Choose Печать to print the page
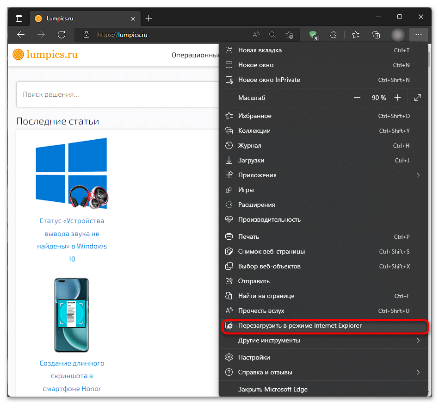439x404 pixels. click(323, 237)
